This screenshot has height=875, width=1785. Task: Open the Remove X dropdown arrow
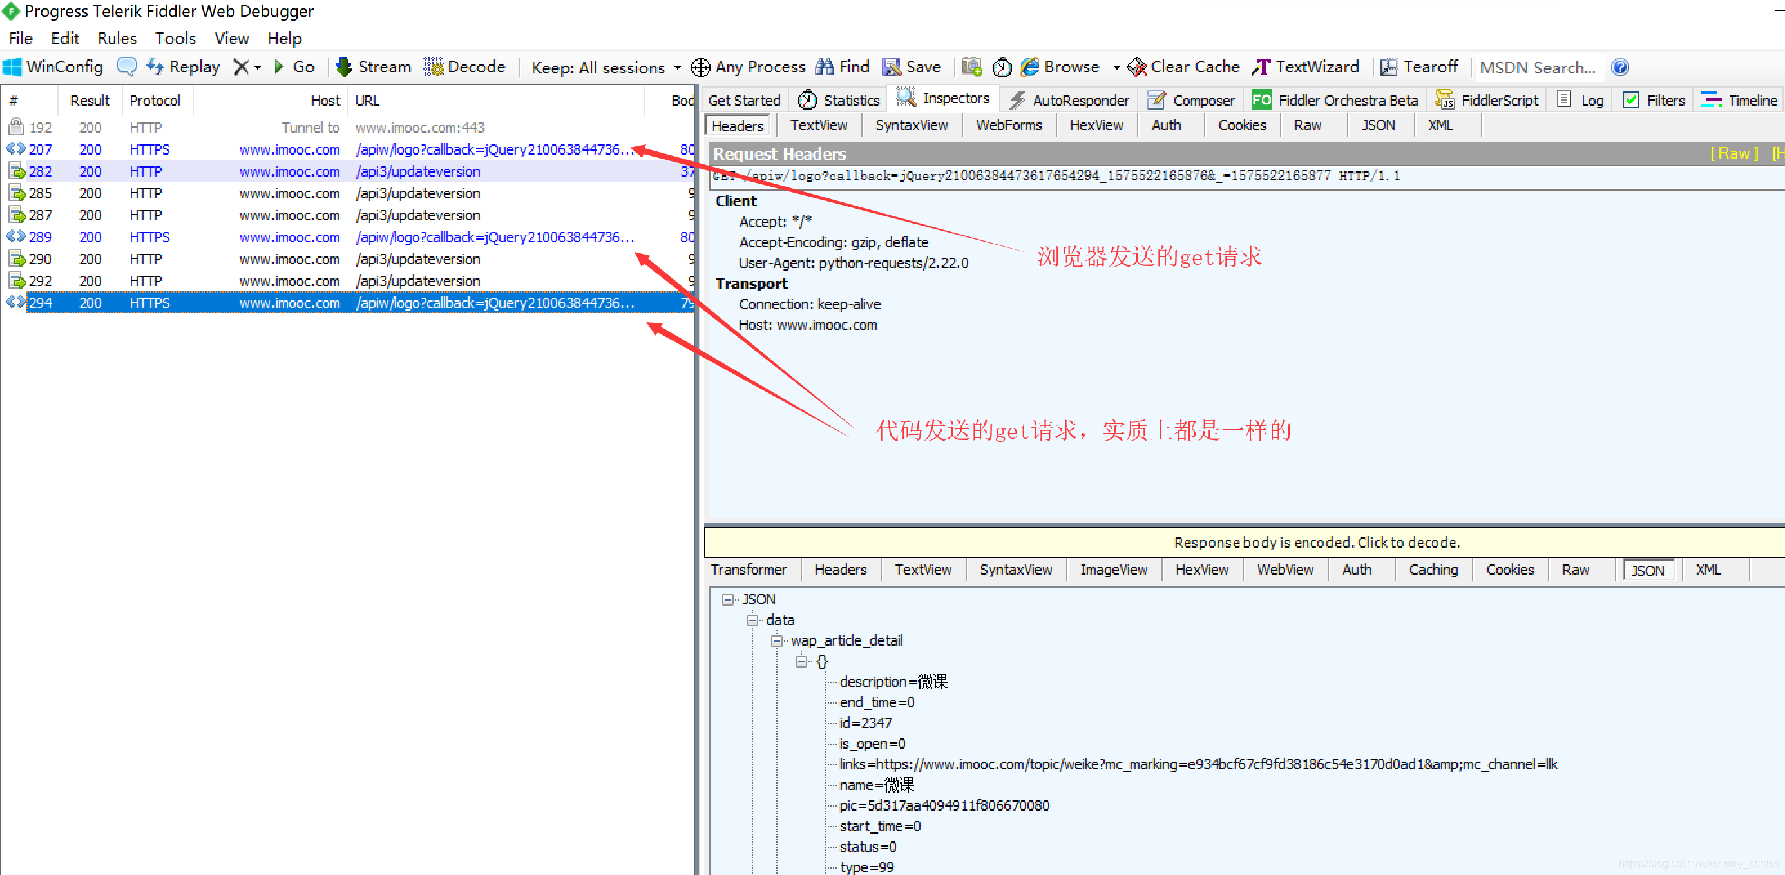pos(258,68)
